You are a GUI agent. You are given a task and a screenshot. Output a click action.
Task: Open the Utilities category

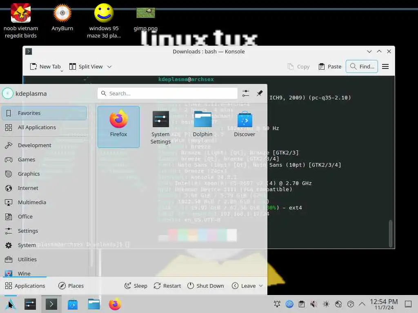44,260
